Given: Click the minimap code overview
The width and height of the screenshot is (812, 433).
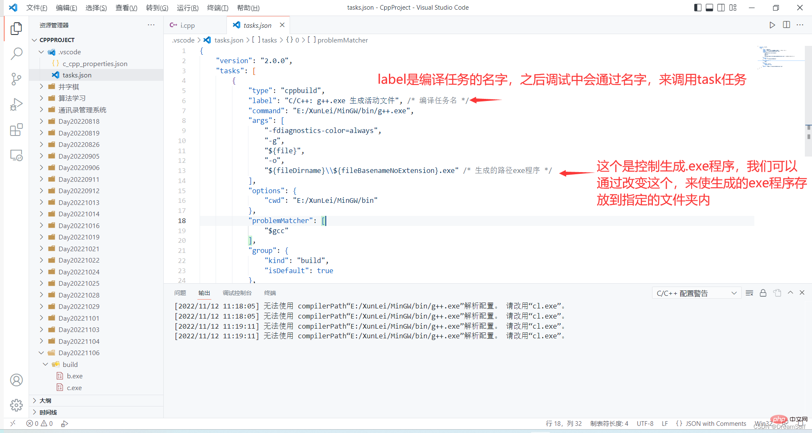Looking at the screenshot, I should pyautogui.click(x=777, y=57).
